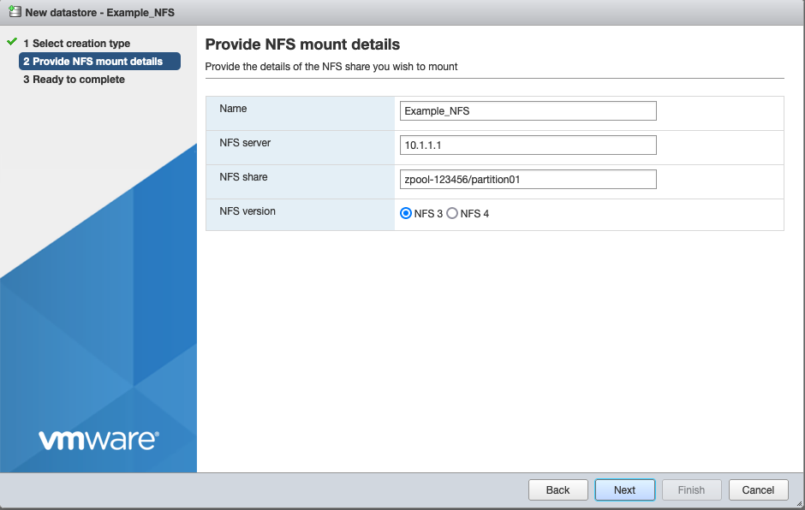The height and width of the screenshot is (510, 805).
Task: Cancel the new datastore wizard
Action: (758, 489)
